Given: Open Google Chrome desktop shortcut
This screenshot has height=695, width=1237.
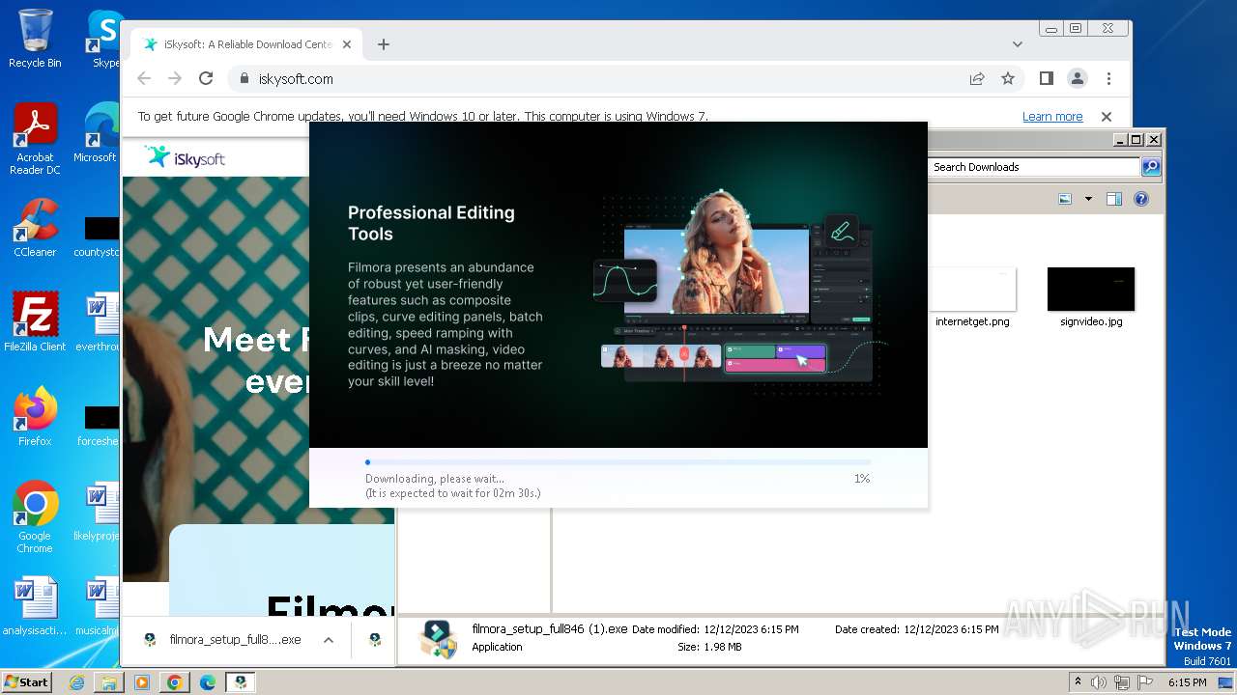Looking at the screenshot, I should pos(35,516).
